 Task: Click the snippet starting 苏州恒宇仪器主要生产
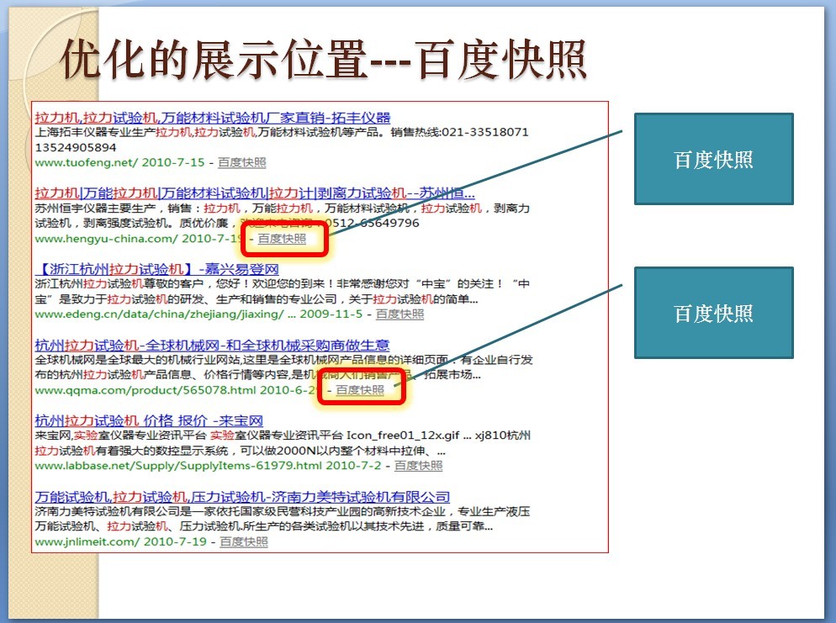click(283, 216)
